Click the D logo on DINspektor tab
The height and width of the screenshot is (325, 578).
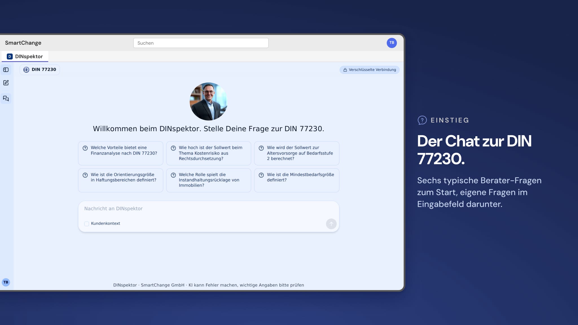point(10,56)
